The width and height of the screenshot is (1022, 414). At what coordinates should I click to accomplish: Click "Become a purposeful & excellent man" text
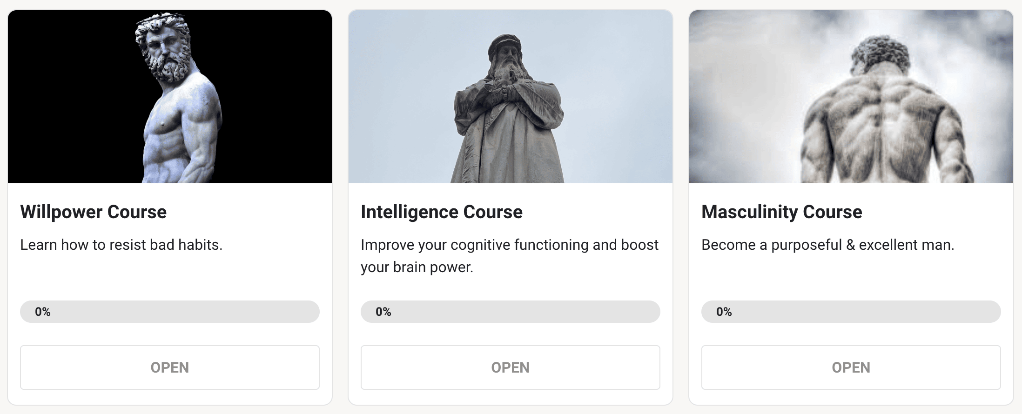click(x=827, y=245)
